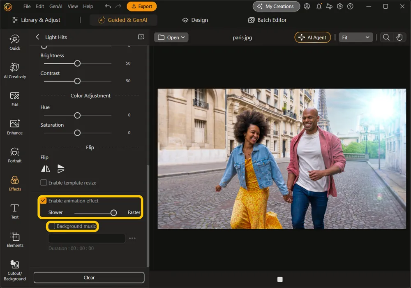This screenshot has height=288, width=411.
Task: Open the feedback megaphone icon
Action: (329, 6)
